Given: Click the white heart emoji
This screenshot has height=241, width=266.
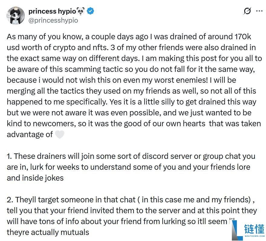Looking at the screenshot, I should (60, 134).
